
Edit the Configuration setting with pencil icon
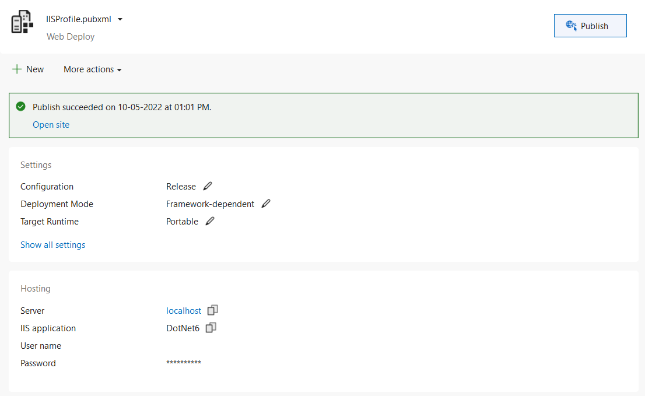(208, 187)
